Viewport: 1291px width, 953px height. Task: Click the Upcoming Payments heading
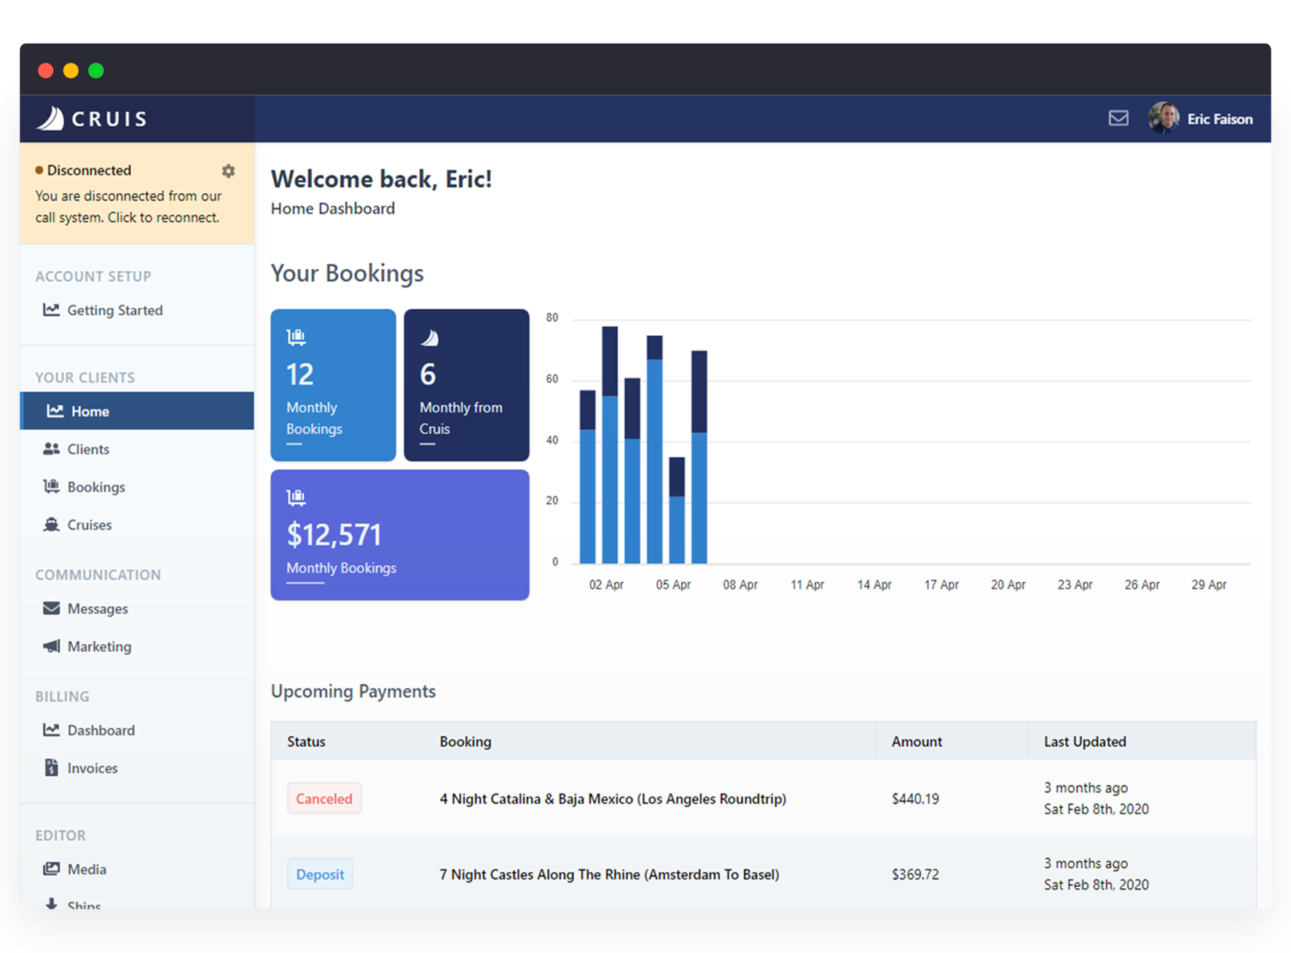(x=353, y=691)
